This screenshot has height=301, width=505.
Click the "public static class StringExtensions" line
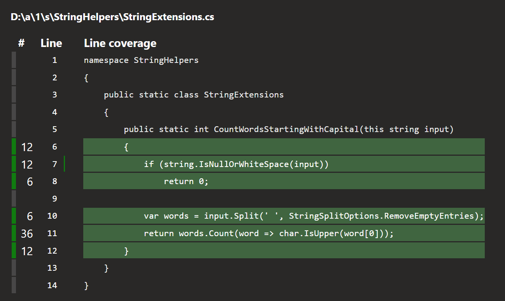pyautogui.click(x=194, y=95)
